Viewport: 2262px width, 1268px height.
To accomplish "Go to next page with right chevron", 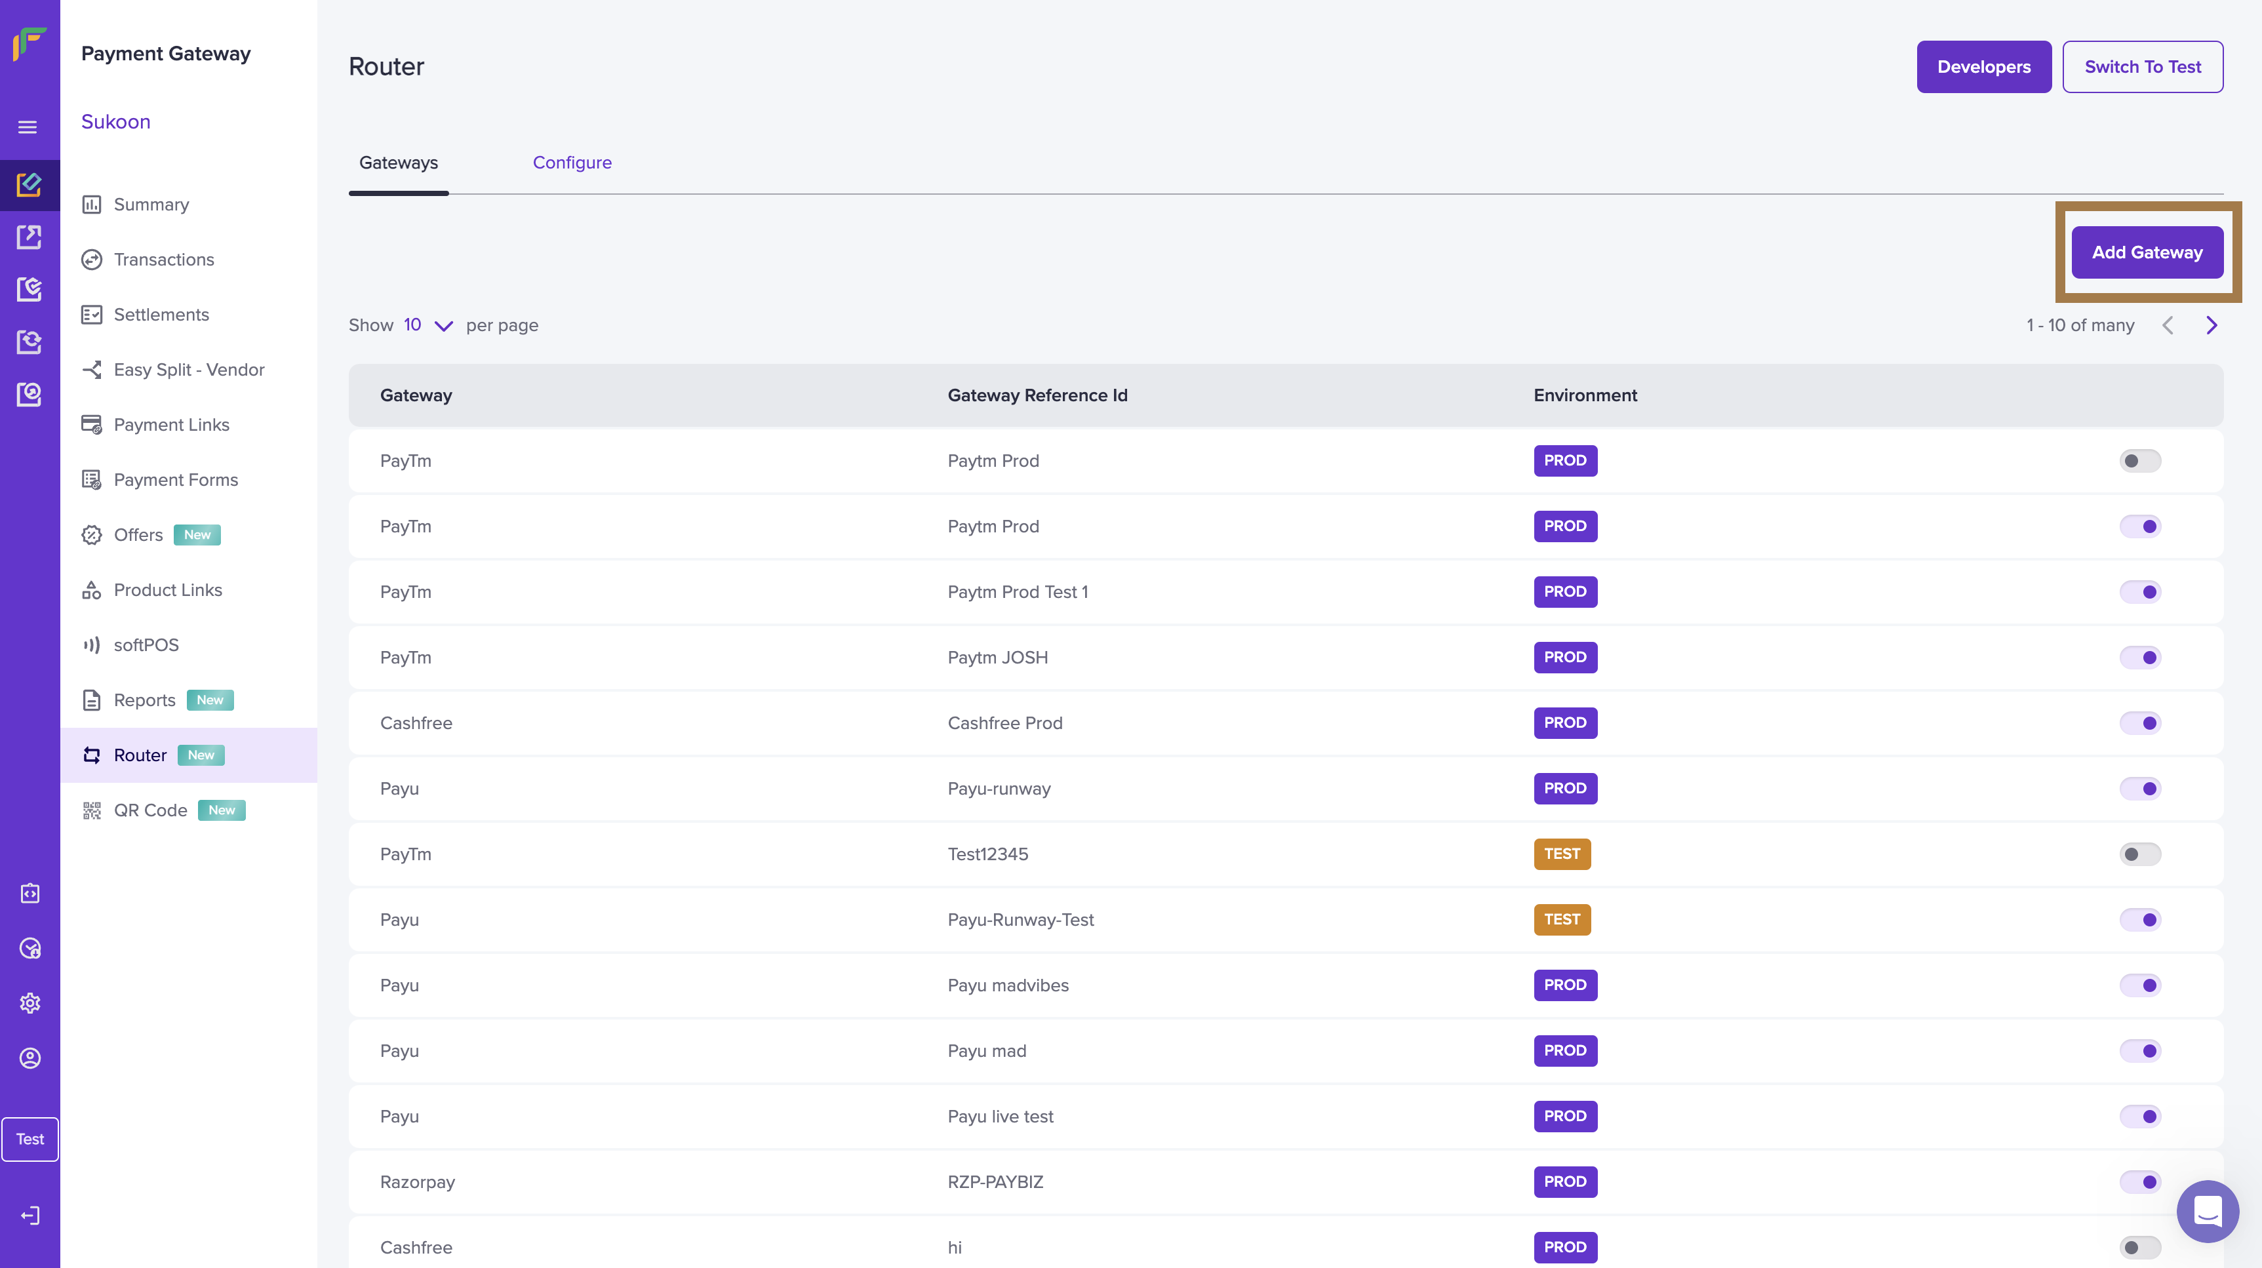I will coord(2211,326).
